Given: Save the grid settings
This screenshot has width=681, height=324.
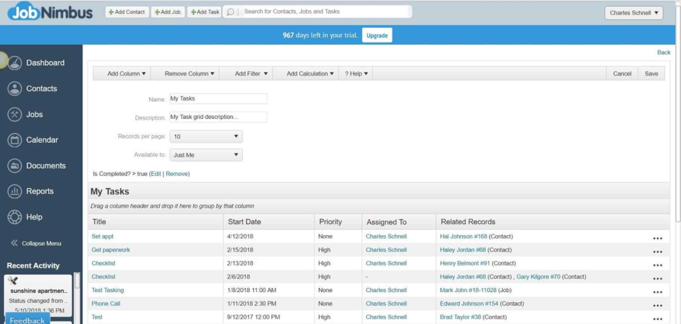Looking at the screenshot, I should point(651,74).
